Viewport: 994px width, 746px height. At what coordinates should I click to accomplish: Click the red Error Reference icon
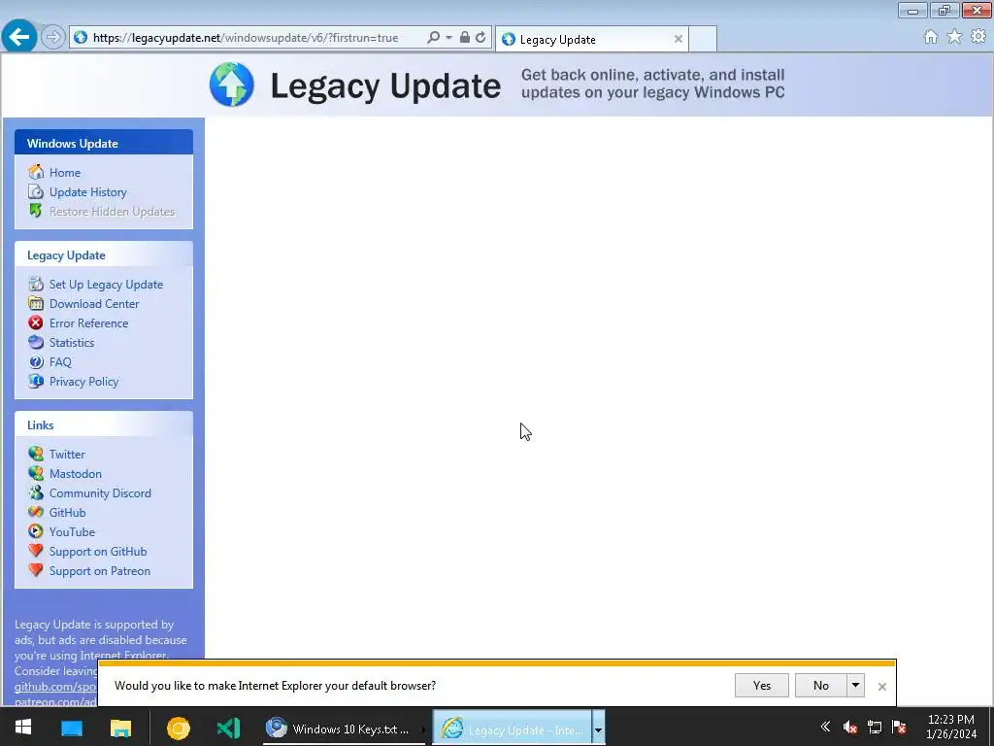(36, 322)
